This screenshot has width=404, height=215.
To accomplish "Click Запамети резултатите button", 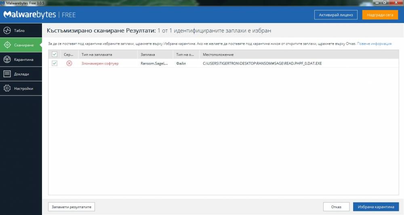I will (72, 207).
